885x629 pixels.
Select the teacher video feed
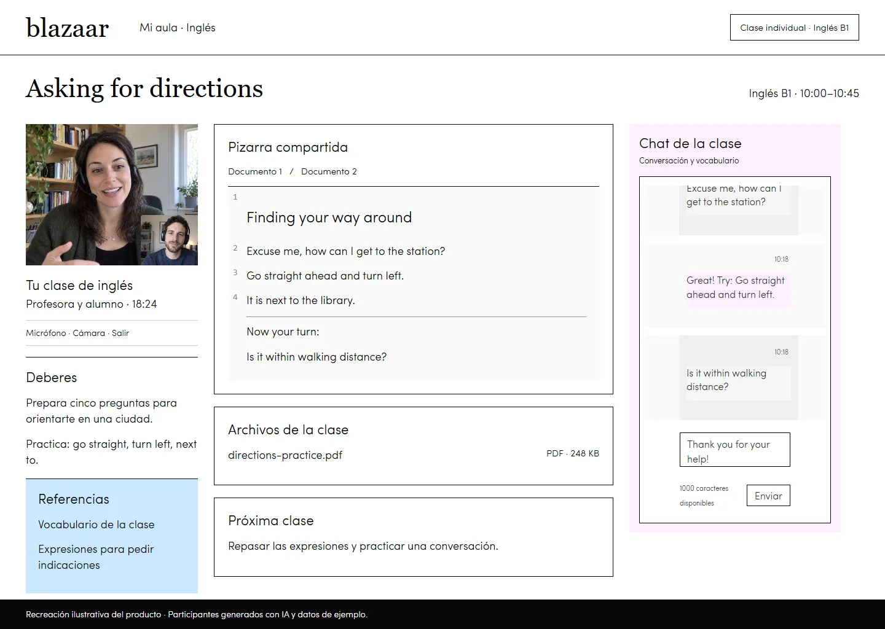pyautogui.click(x=112, y=195)
